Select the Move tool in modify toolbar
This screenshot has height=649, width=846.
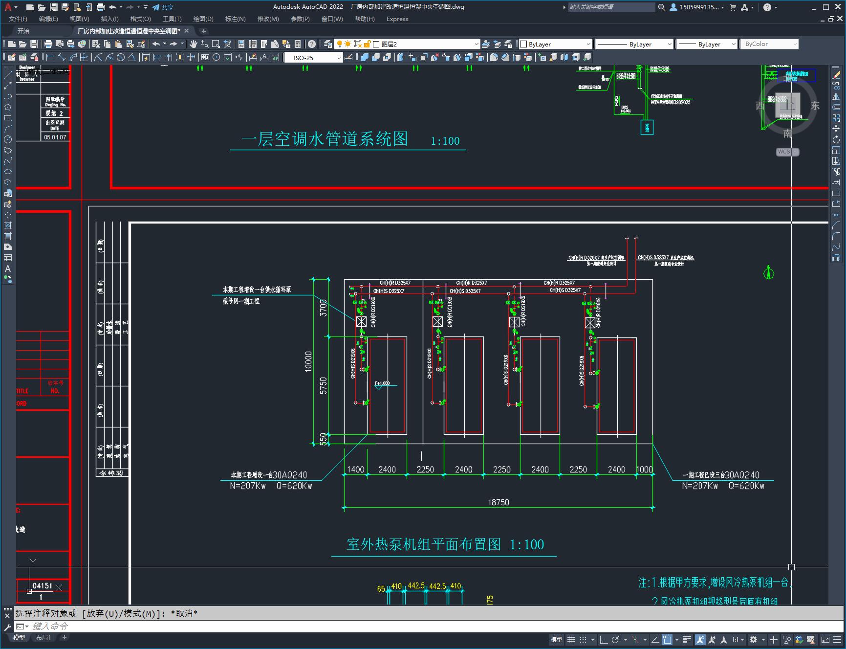pyautogui.click(x=836, y=129)
